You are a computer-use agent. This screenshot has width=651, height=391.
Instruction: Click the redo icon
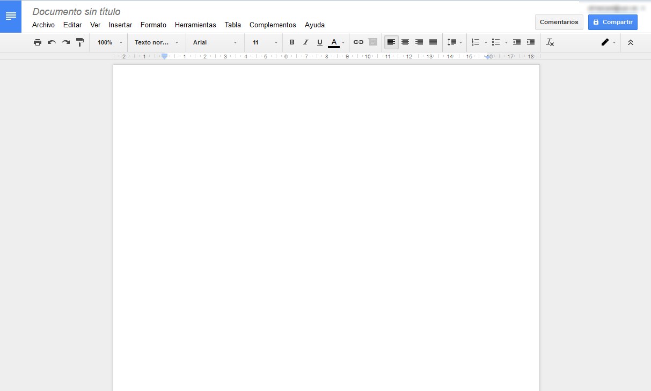(65, 42)
